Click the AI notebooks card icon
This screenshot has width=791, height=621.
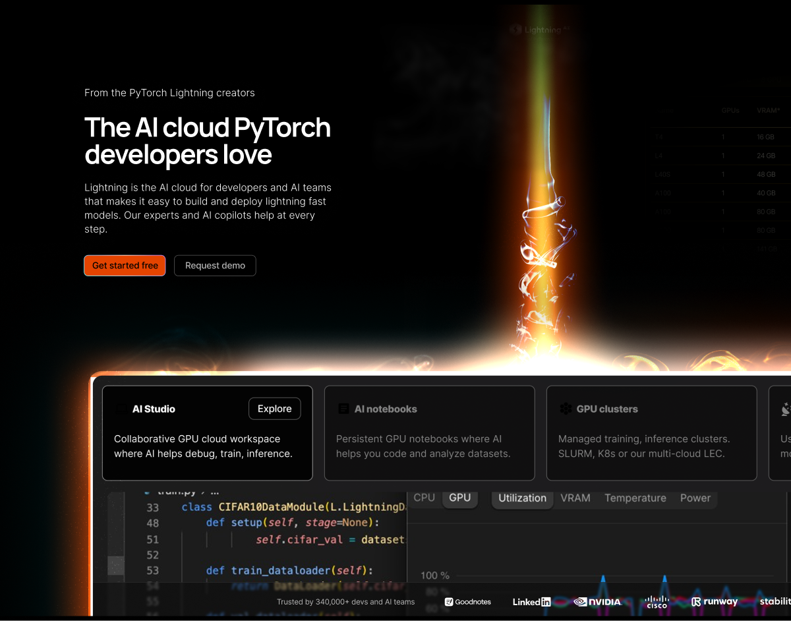click(x=343, y=409)
